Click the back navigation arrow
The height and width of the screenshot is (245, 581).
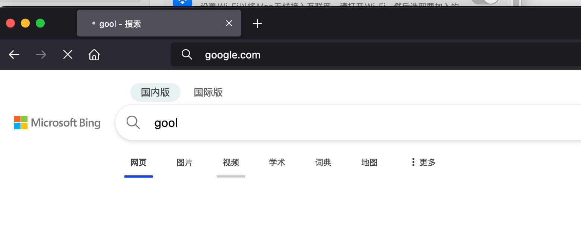coord(14,55)
